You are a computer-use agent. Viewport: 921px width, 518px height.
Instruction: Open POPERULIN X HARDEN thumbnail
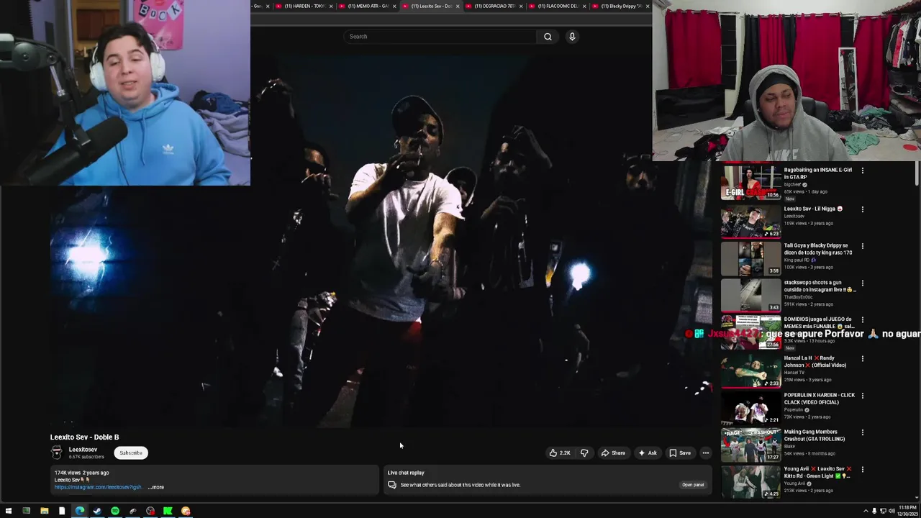coord(750,408)
